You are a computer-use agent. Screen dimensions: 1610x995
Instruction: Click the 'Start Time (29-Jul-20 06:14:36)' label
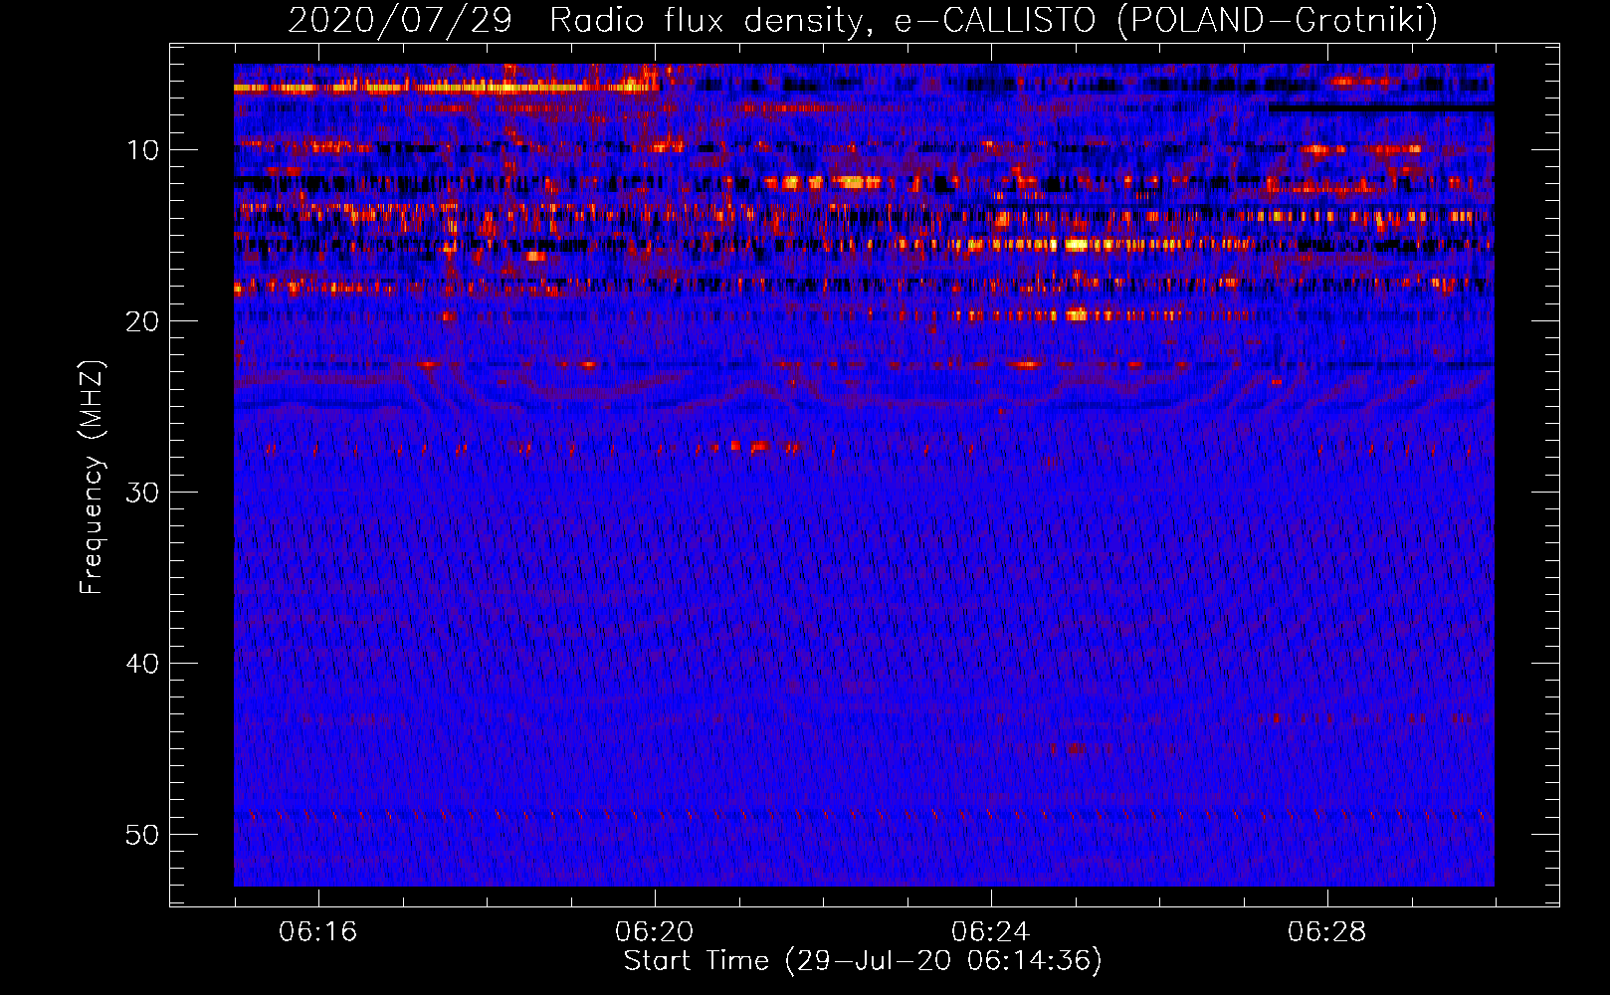(863, 961)
